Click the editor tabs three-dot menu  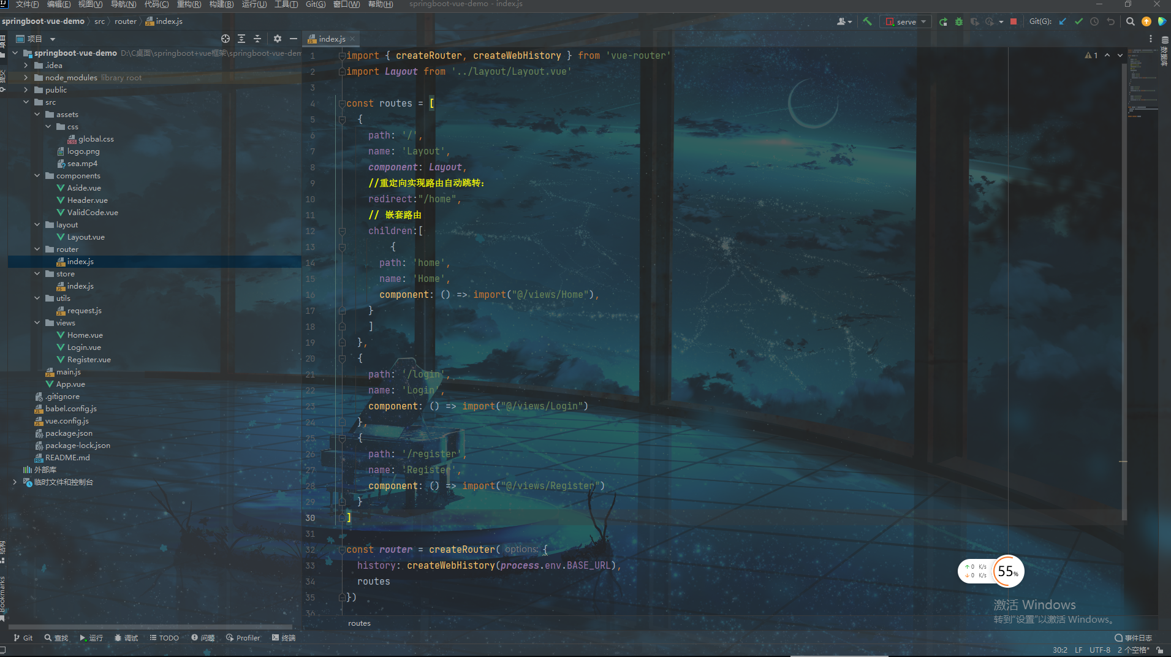(1151, 39)
